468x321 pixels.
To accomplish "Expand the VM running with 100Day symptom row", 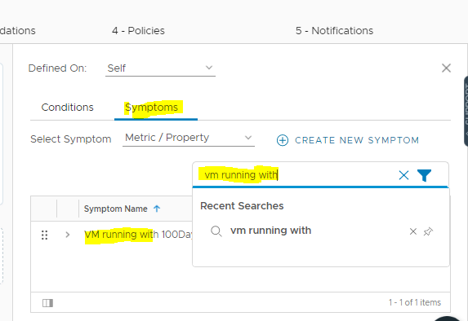I will click(68, 235).
